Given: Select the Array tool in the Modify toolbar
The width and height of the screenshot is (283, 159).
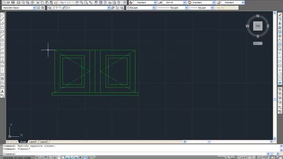Looking at the screenshot, I should pyautogui.click(x=280, y=32).
